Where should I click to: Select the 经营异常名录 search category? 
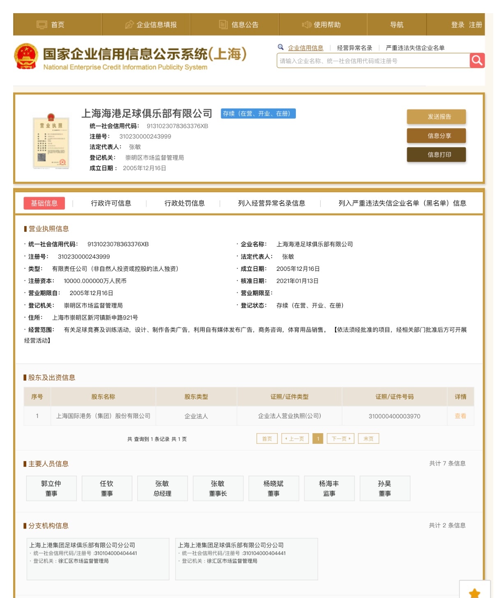pos(355,48)
